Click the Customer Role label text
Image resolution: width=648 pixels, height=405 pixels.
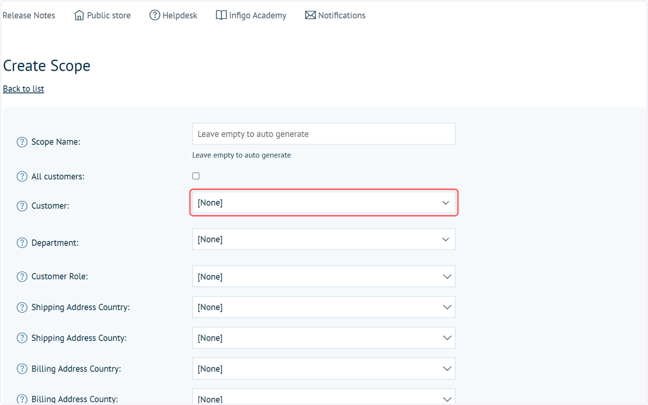tap(59, 276)
